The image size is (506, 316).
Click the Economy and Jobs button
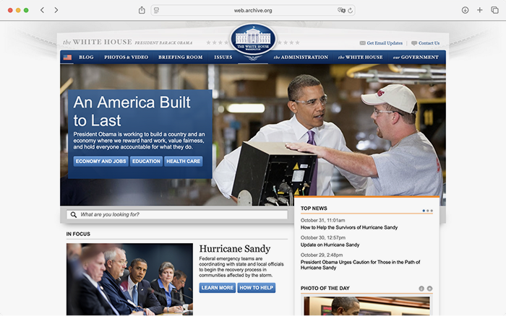[x=101, y=162]
